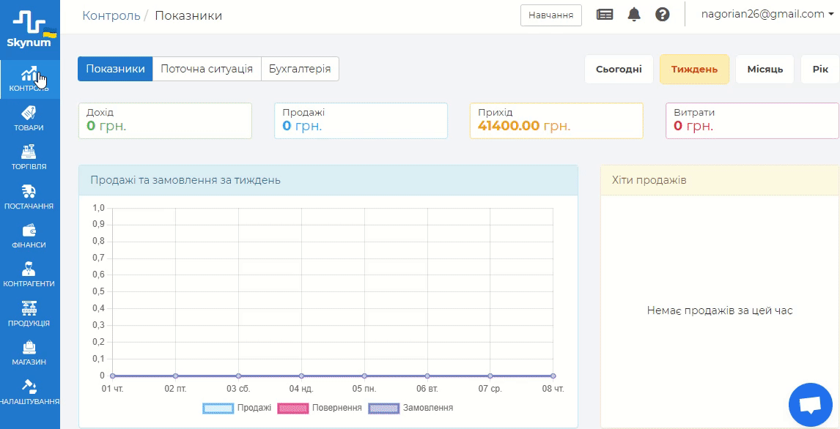Image resolution: width=840 pixels, height=429 pixels.
Task: Toggle the Замовлення legend series
Action: pyautogui.click(x=410, y=409)
